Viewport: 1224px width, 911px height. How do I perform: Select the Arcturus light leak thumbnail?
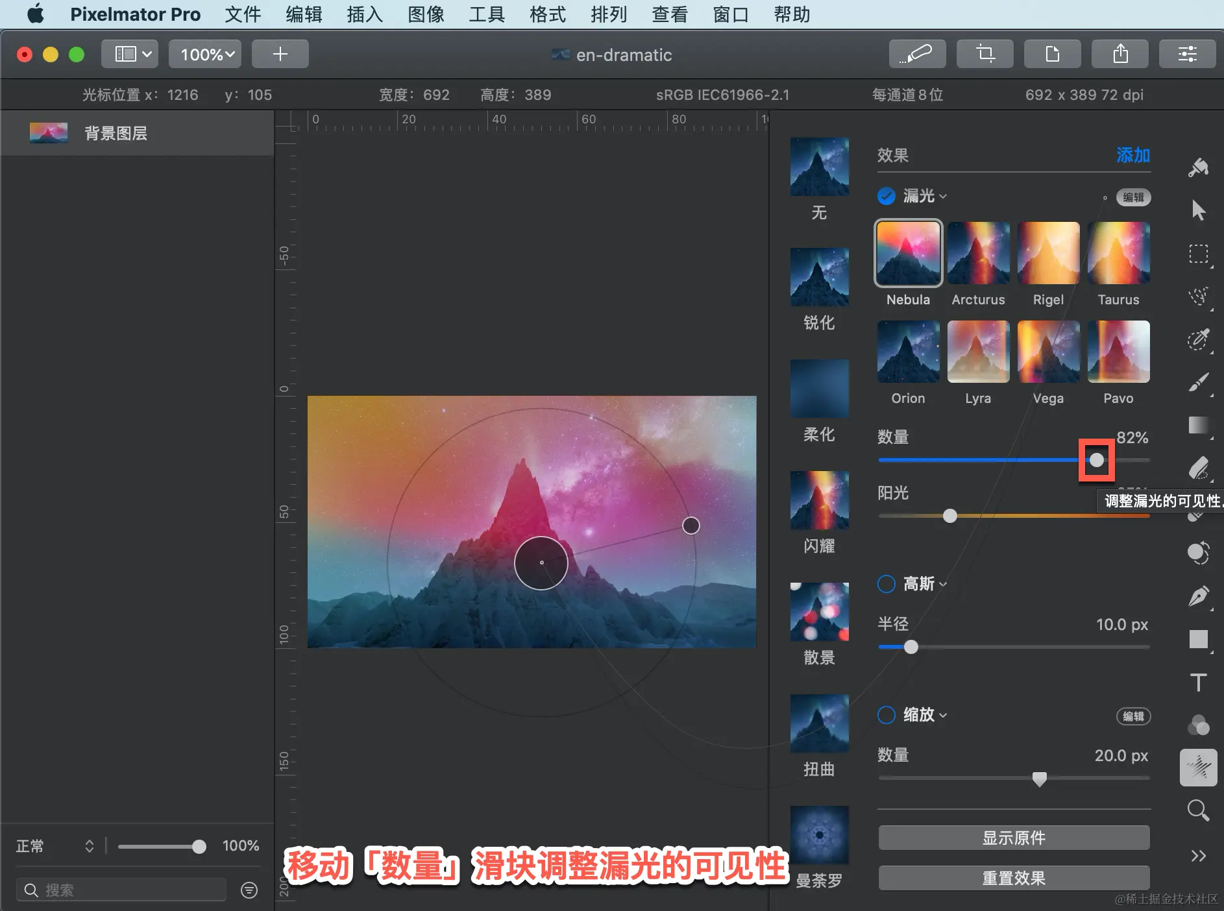point(978,253)
